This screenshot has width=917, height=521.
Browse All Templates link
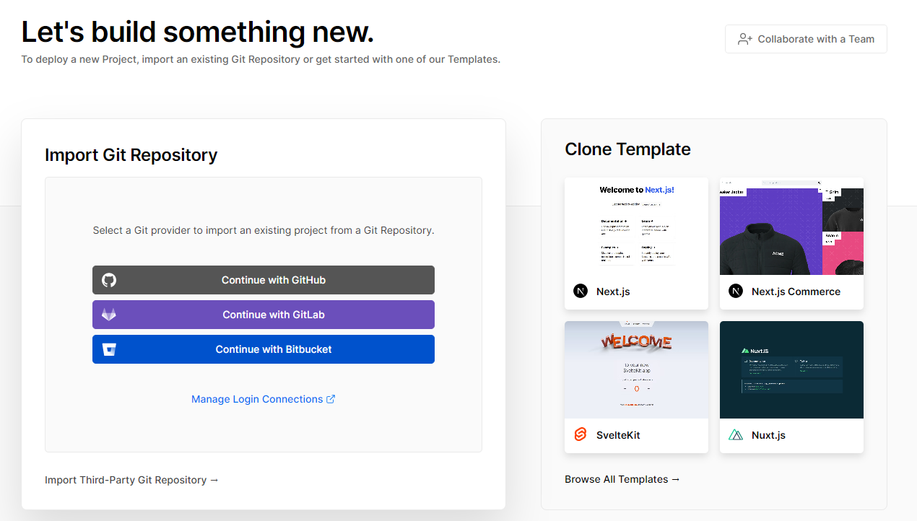coord(622,479)
